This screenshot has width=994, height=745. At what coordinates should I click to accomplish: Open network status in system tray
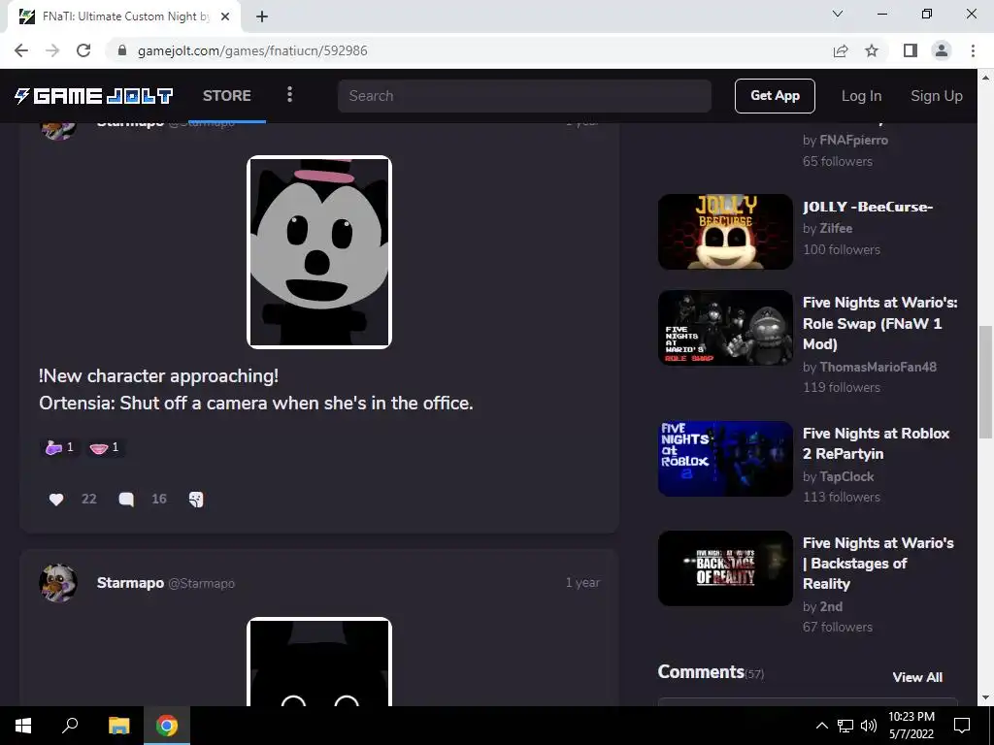(x=845, y=726)
